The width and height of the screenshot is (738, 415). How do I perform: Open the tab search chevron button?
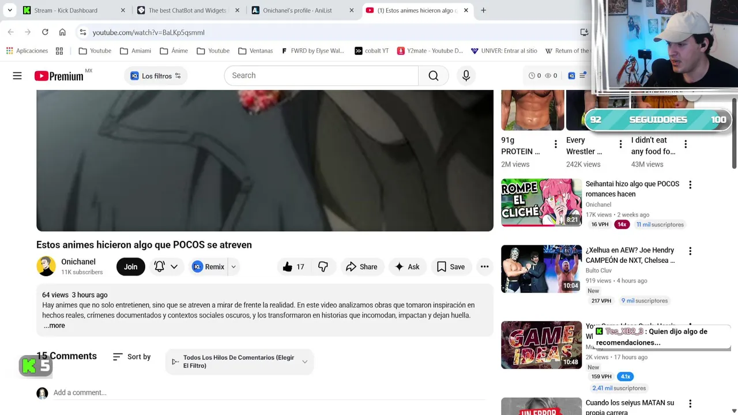tap(9, 10)
